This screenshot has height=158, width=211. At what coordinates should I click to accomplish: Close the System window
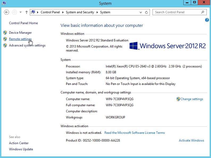tap(204, 2)
